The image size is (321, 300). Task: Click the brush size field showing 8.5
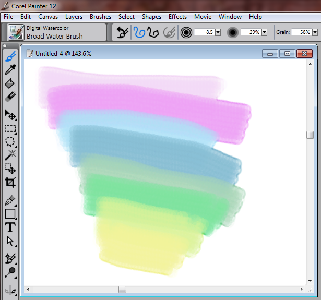click(x=205, y=32)
